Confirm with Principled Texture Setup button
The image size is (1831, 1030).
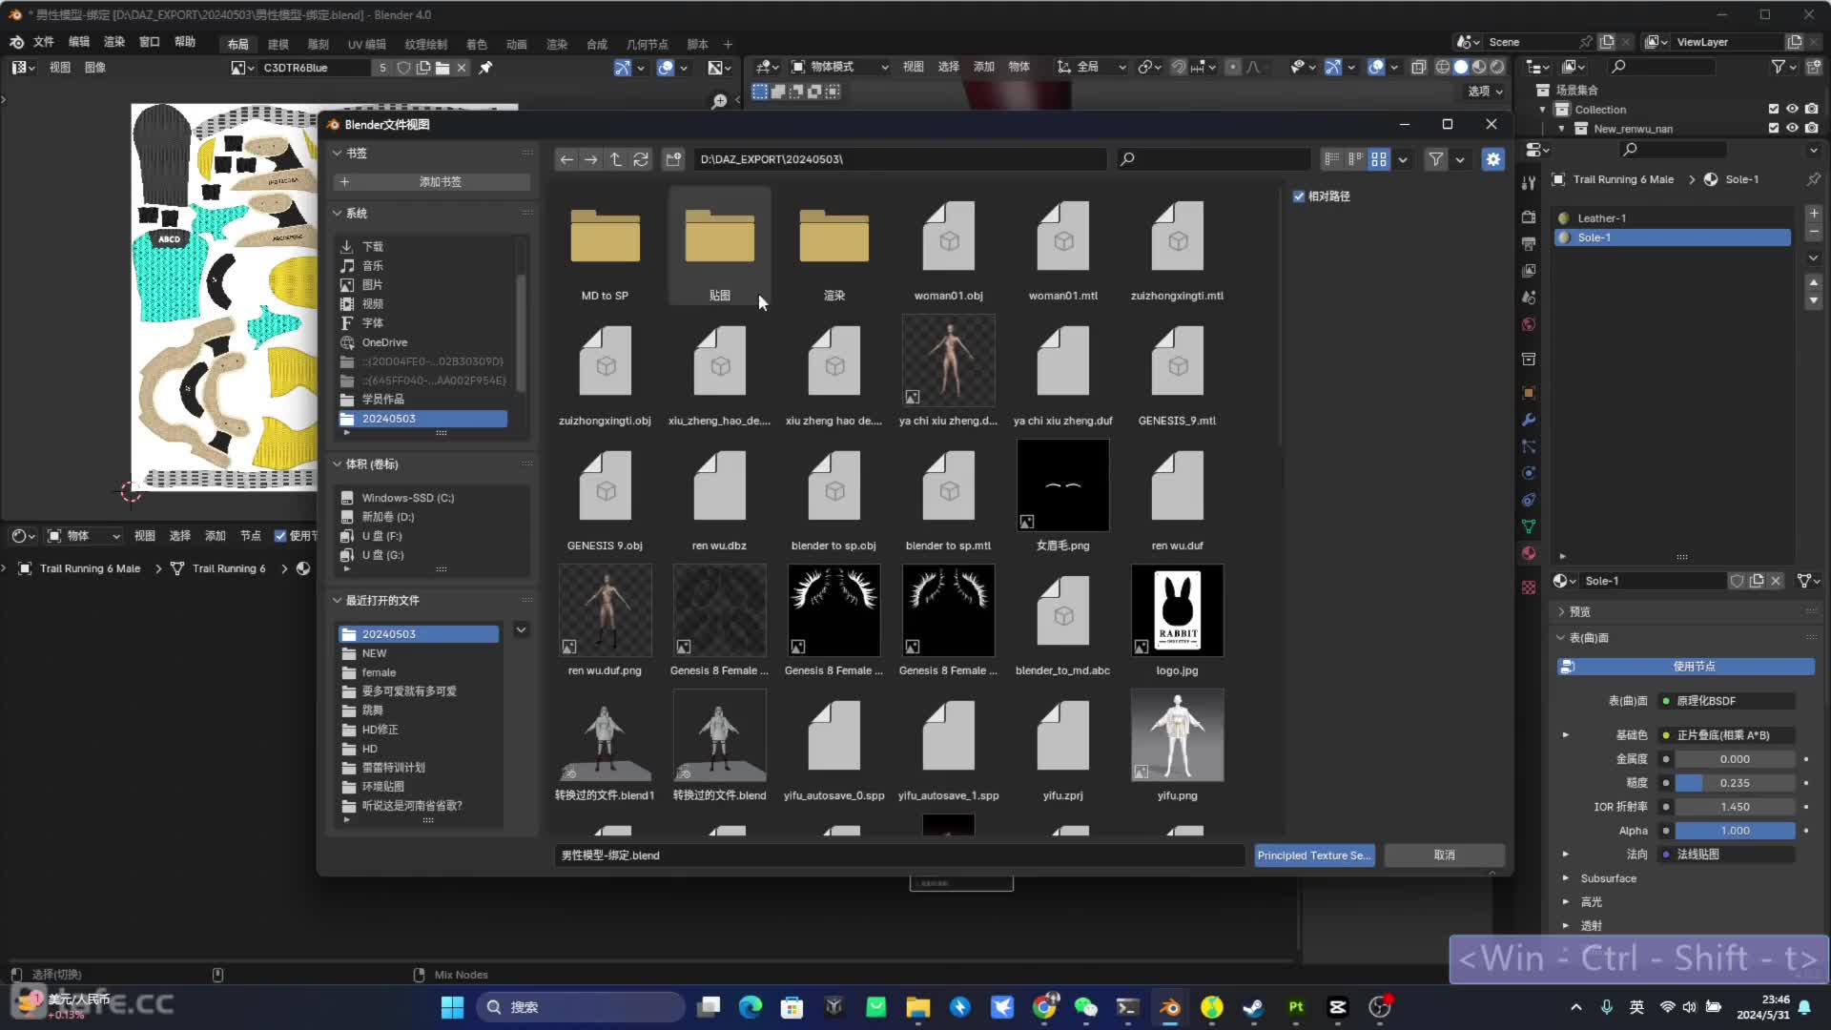click(x=1314, y=855)
